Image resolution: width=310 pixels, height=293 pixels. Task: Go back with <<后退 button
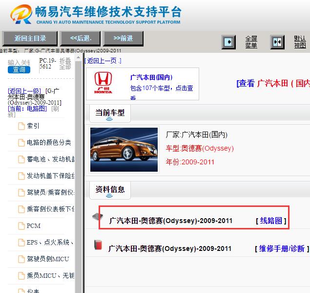81,39
